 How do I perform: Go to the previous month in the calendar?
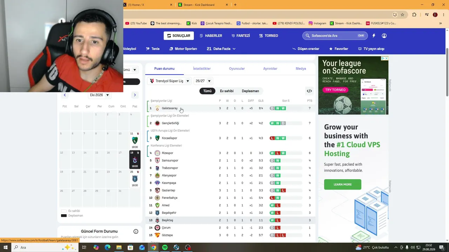65,95
